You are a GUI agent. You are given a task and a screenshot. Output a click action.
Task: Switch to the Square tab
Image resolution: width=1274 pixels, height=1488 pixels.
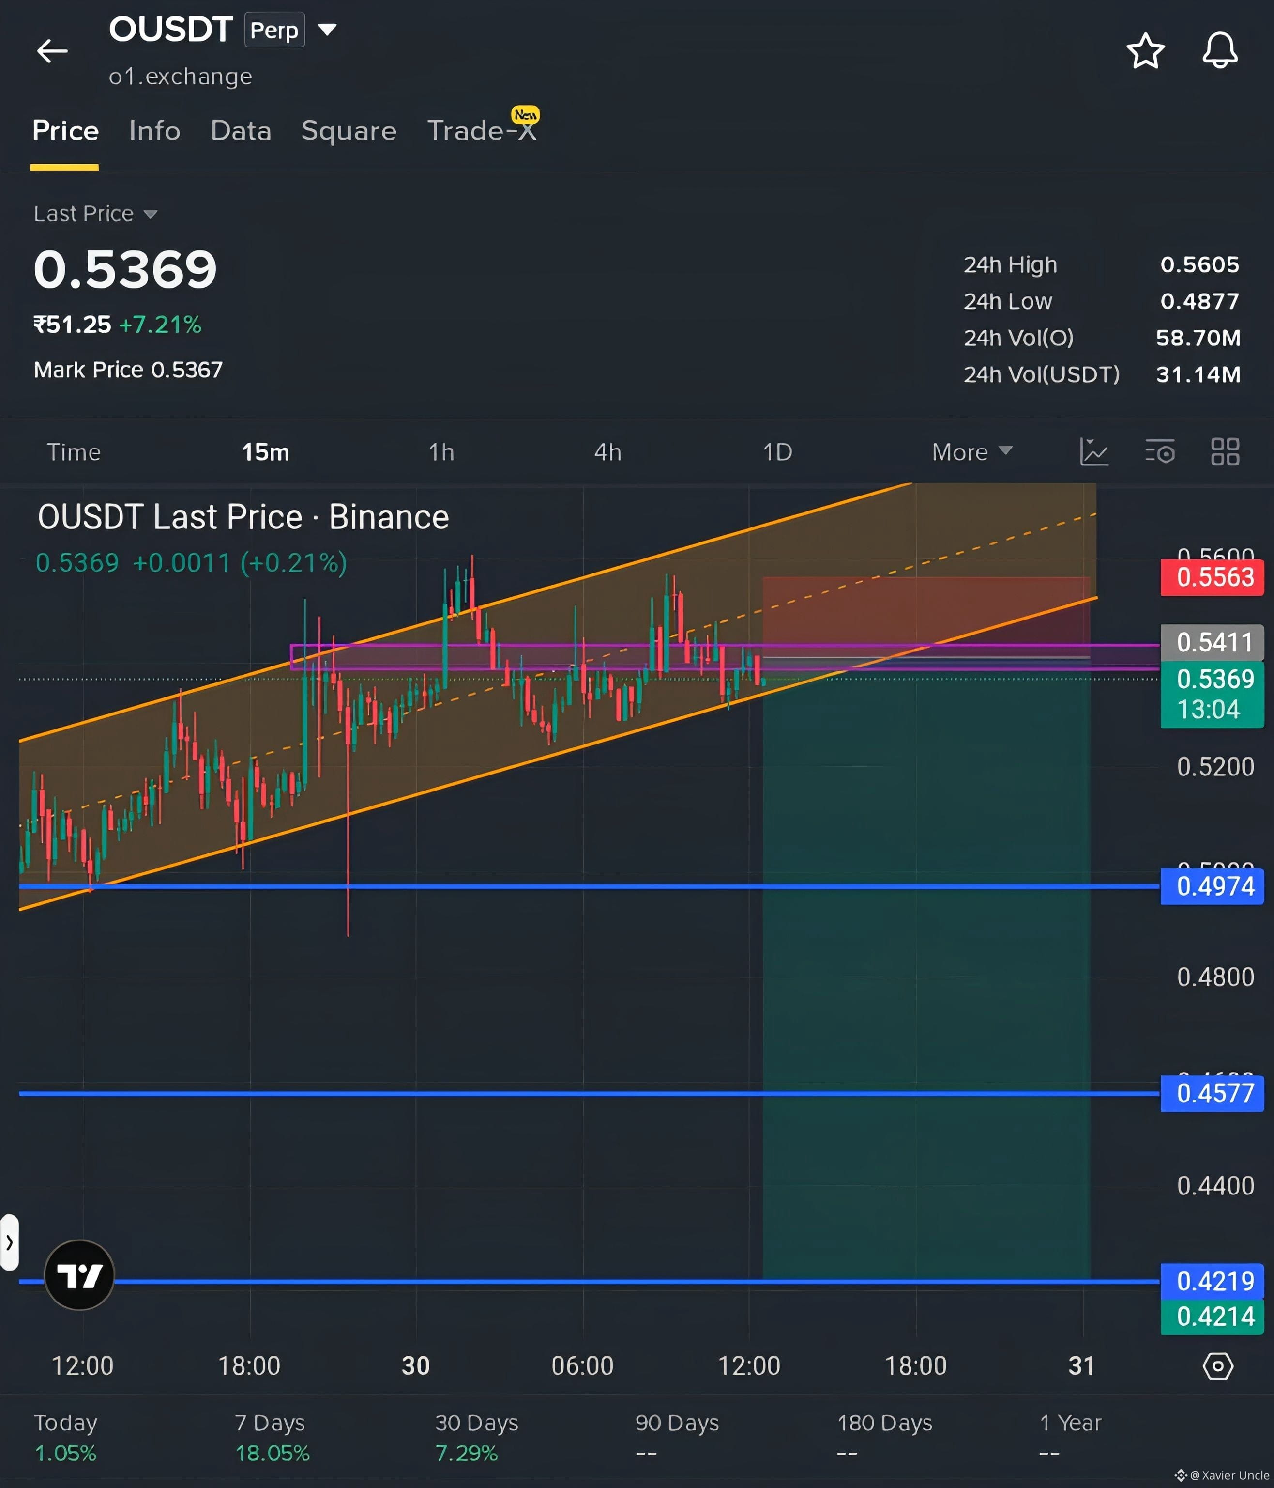[x=349, y=131]
